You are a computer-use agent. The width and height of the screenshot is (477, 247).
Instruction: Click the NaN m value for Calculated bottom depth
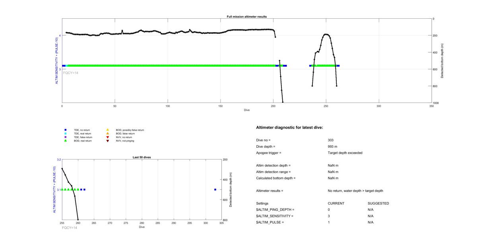pos(333,178)
